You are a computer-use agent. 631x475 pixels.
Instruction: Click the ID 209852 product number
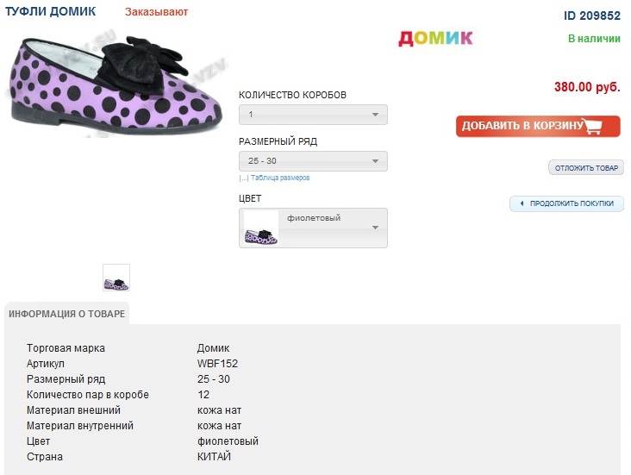pyautogui.click(x=592, y=16)
